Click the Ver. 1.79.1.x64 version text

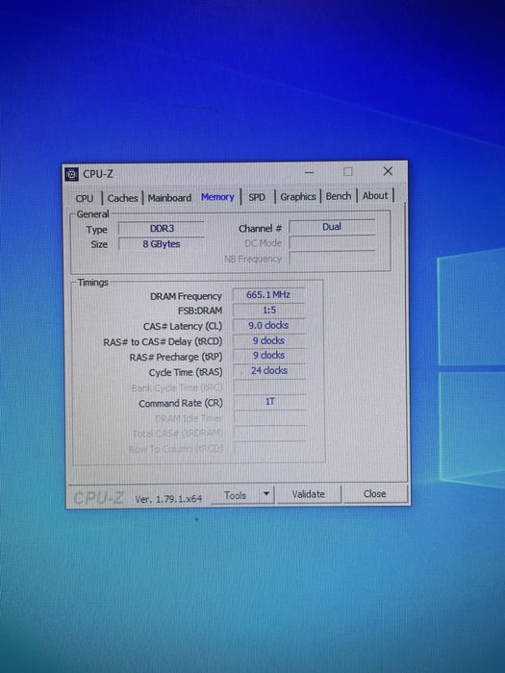point(168,499)
